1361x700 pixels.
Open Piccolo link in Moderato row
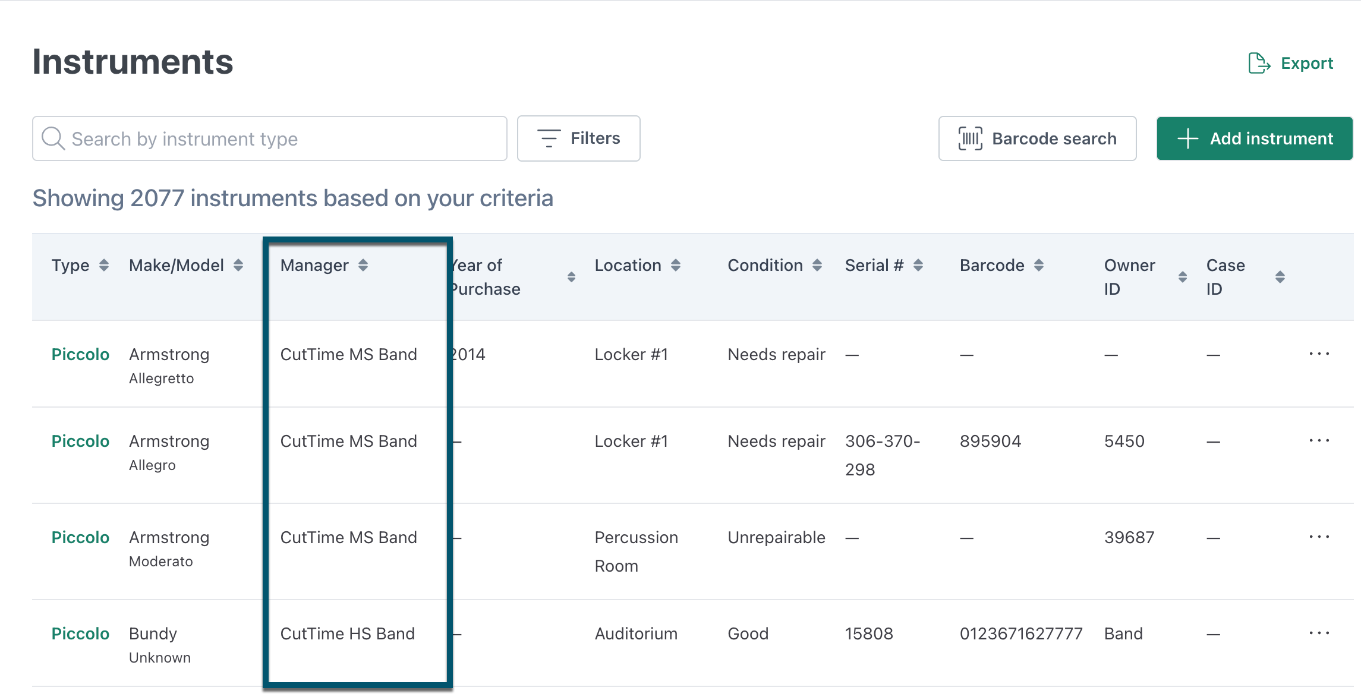(x=80, y=537)
